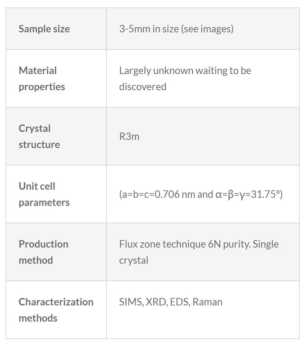Click the "Single" word in production method

(266, 244)
